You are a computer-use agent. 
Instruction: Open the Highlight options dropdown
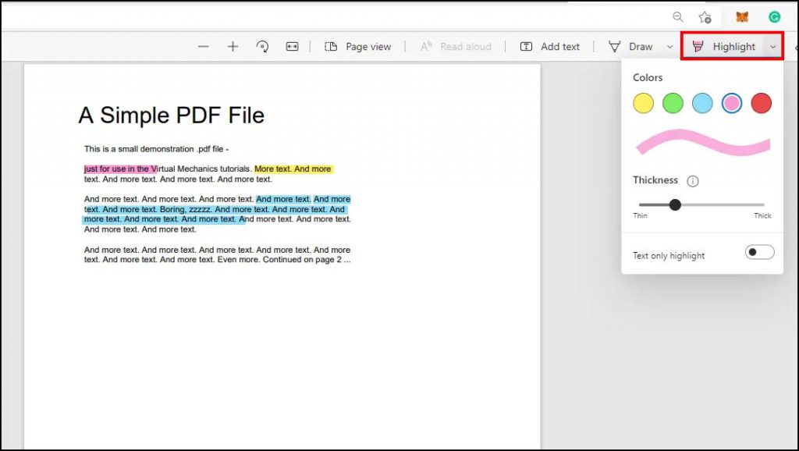[x=774, y=46]
